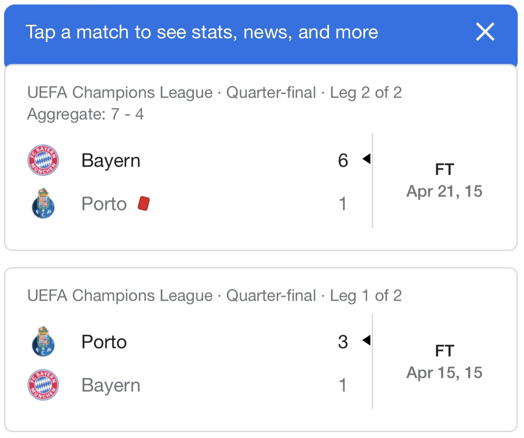The height and width of the screenshot is (438, 524).
Task: Click winner arrow beside Bayern's score 6
Action: click(x=366, y=159)
